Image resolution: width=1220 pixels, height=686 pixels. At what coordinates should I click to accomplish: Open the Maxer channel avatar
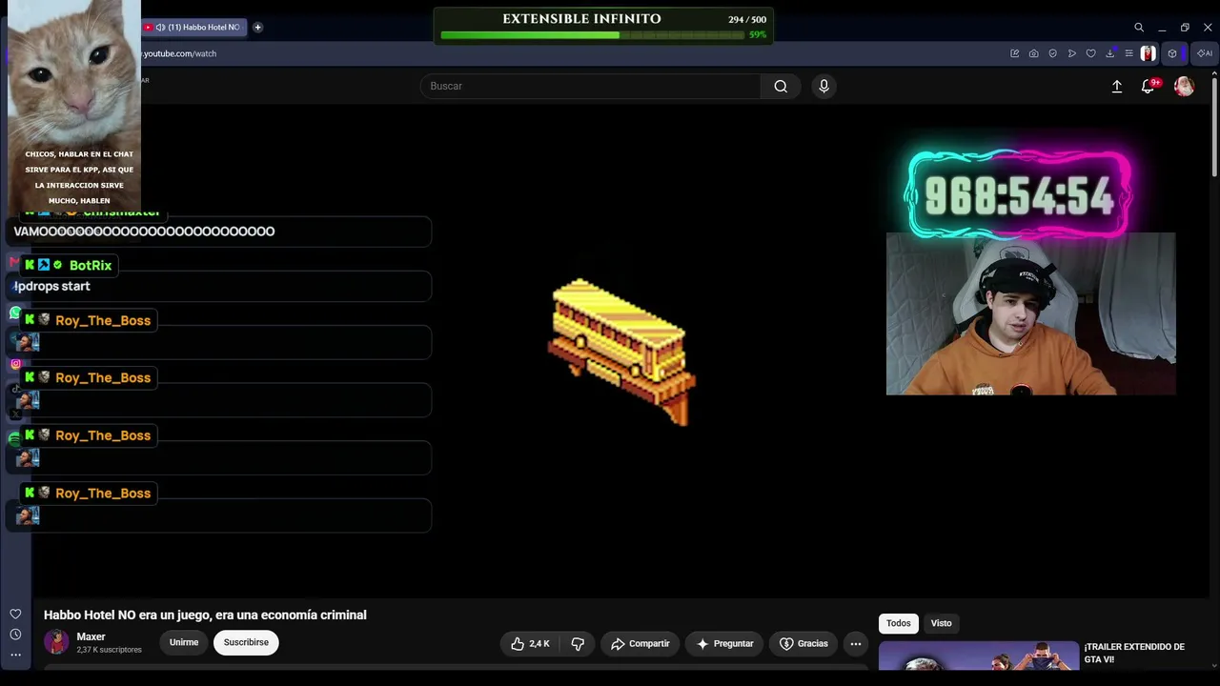click(x=56, y=642)
